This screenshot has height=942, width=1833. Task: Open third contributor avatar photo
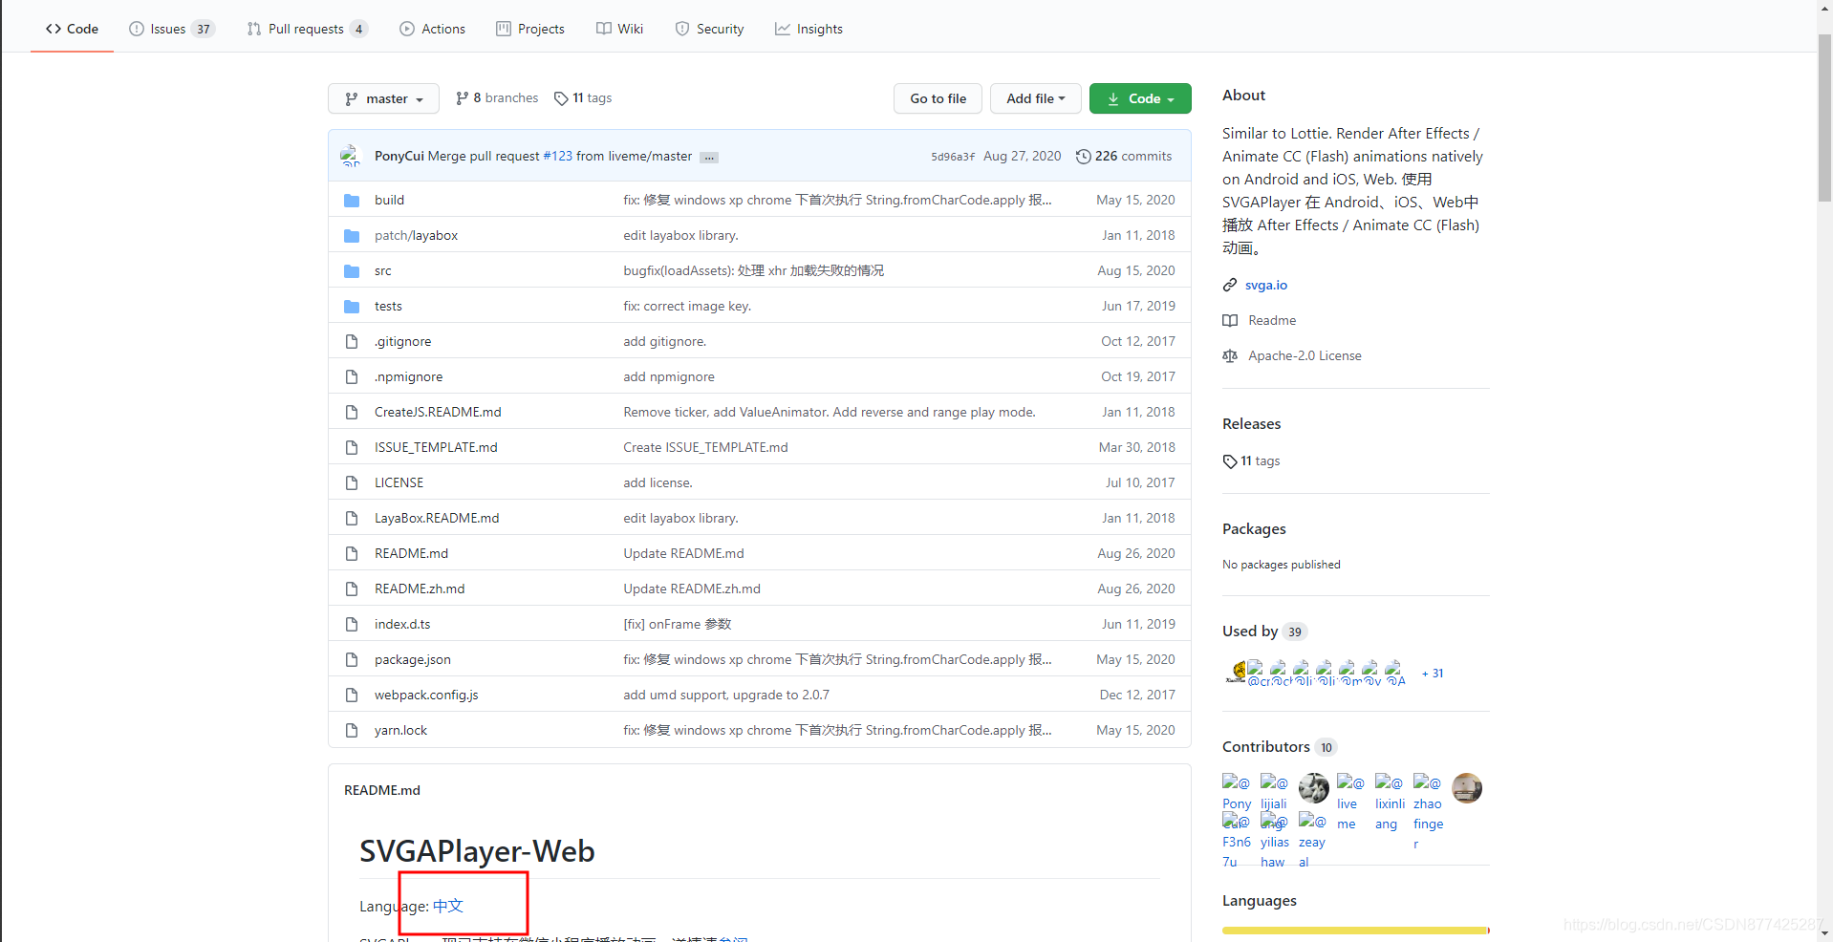[x=1313, y=788]
